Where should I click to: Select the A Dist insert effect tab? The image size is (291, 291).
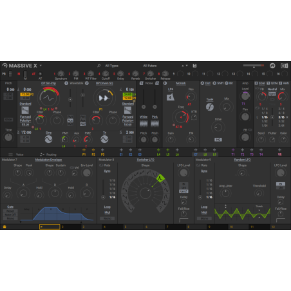tap(205, 83)
